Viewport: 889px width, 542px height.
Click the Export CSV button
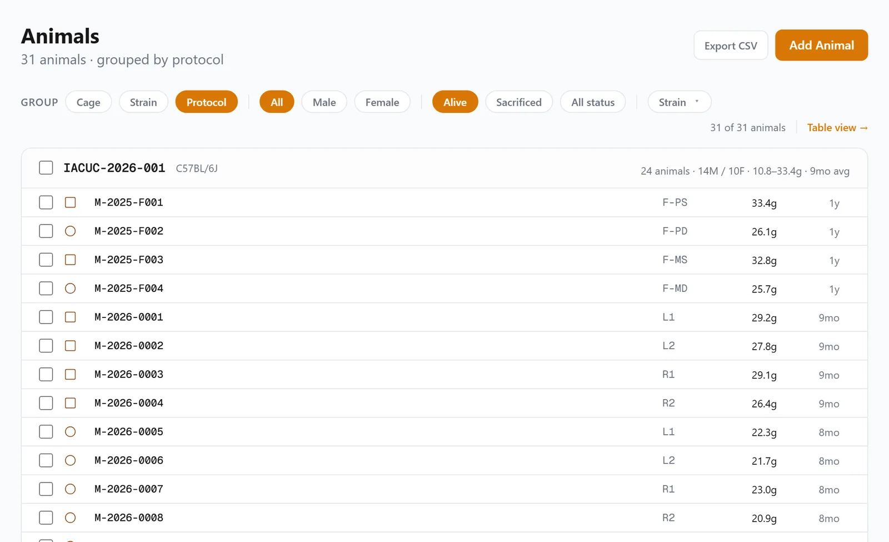point(731,46)
